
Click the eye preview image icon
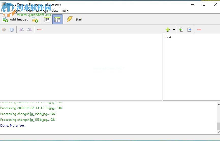tap(4, 30)
